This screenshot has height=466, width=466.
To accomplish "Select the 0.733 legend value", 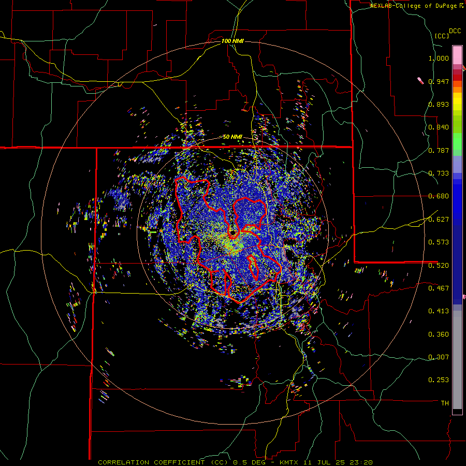I will [439, 173].
